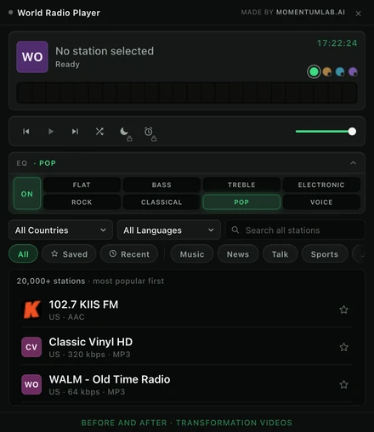Collapse the EQ panel with the chevron
This screenshot has width=374, height=432.
353,163
